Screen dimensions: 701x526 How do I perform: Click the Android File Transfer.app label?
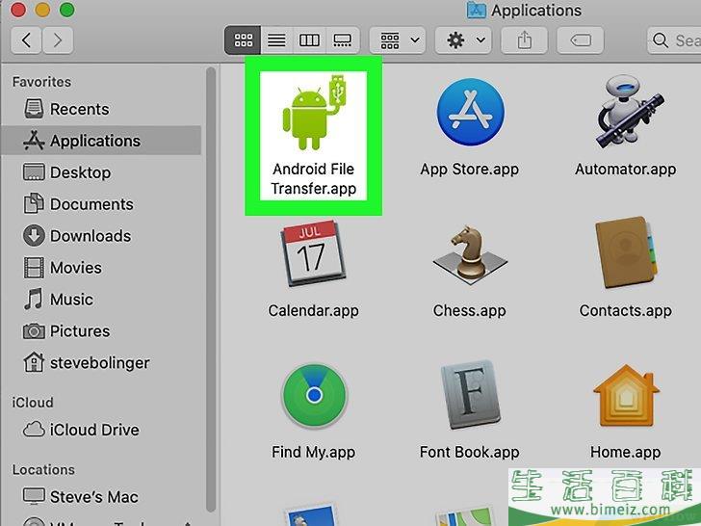pos(313,179)
